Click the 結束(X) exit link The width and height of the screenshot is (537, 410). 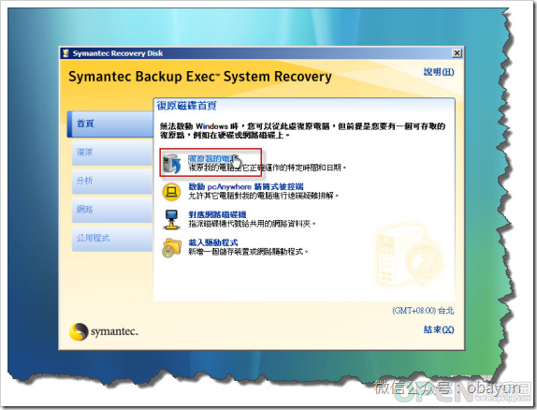coord(439,329)
